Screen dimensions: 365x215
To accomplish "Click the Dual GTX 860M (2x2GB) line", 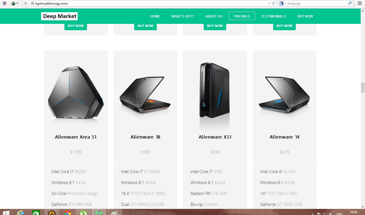I will pos(142,204).
